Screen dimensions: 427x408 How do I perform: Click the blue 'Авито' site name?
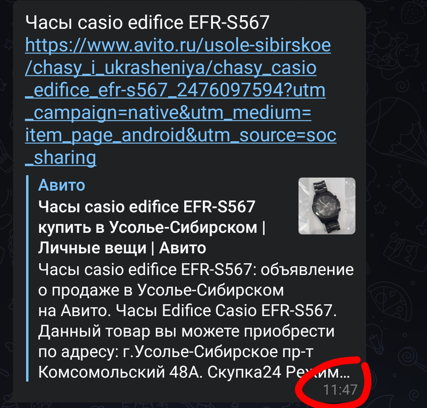[62, 185]
